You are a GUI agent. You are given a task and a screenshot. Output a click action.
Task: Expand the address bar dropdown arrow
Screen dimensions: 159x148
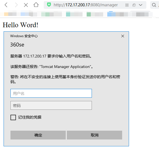(141, 5)
